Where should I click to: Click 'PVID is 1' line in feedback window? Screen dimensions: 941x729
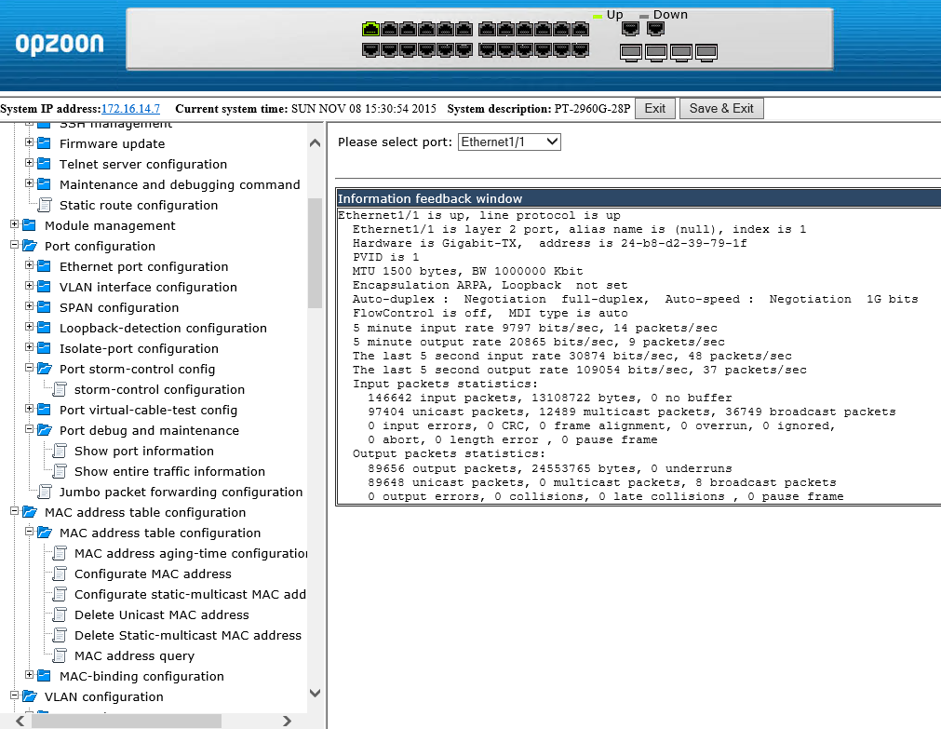385,257
